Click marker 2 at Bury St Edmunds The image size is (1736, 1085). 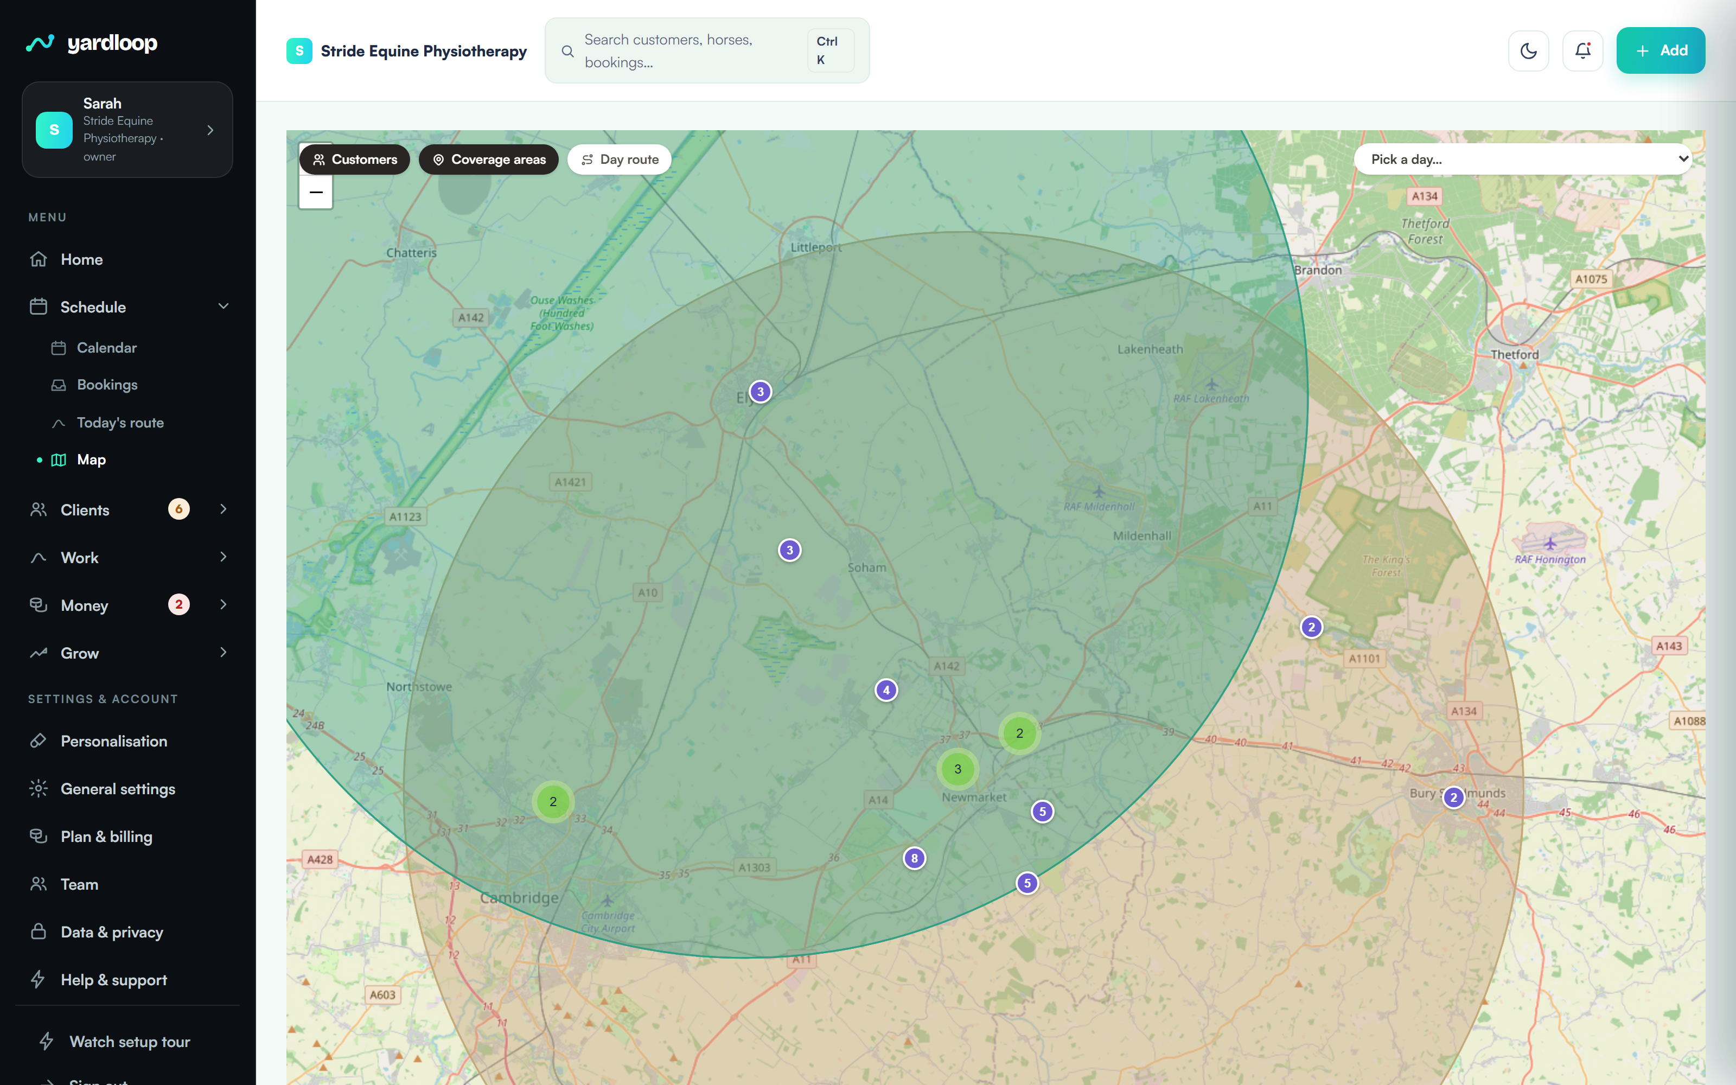pyautogui.click(x=1454, y=797)
